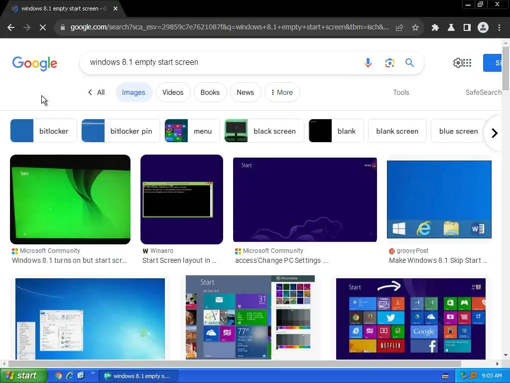
Task: Switch to the All results tab
Action: tap(96, 92)
